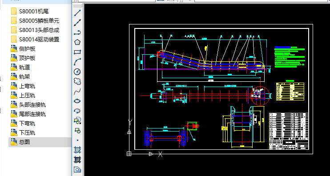Click the drawing title block table
The image size is (330, 176).
click(289, 131)
